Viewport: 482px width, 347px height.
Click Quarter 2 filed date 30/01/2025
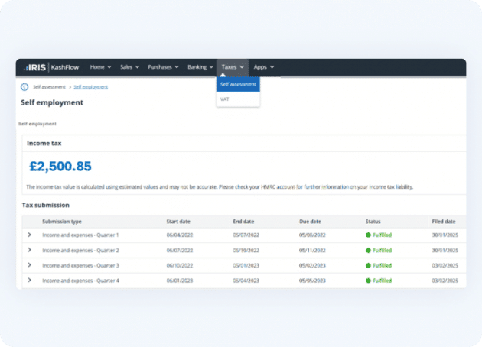click(445, 250)
